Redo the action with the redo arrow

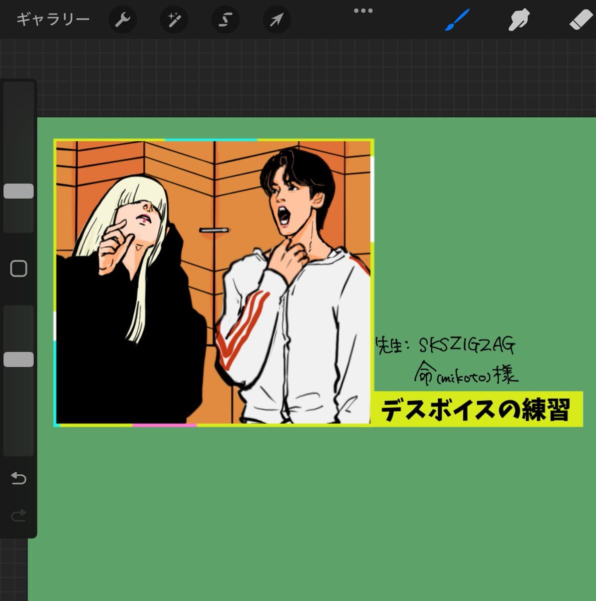click(19, 515)
